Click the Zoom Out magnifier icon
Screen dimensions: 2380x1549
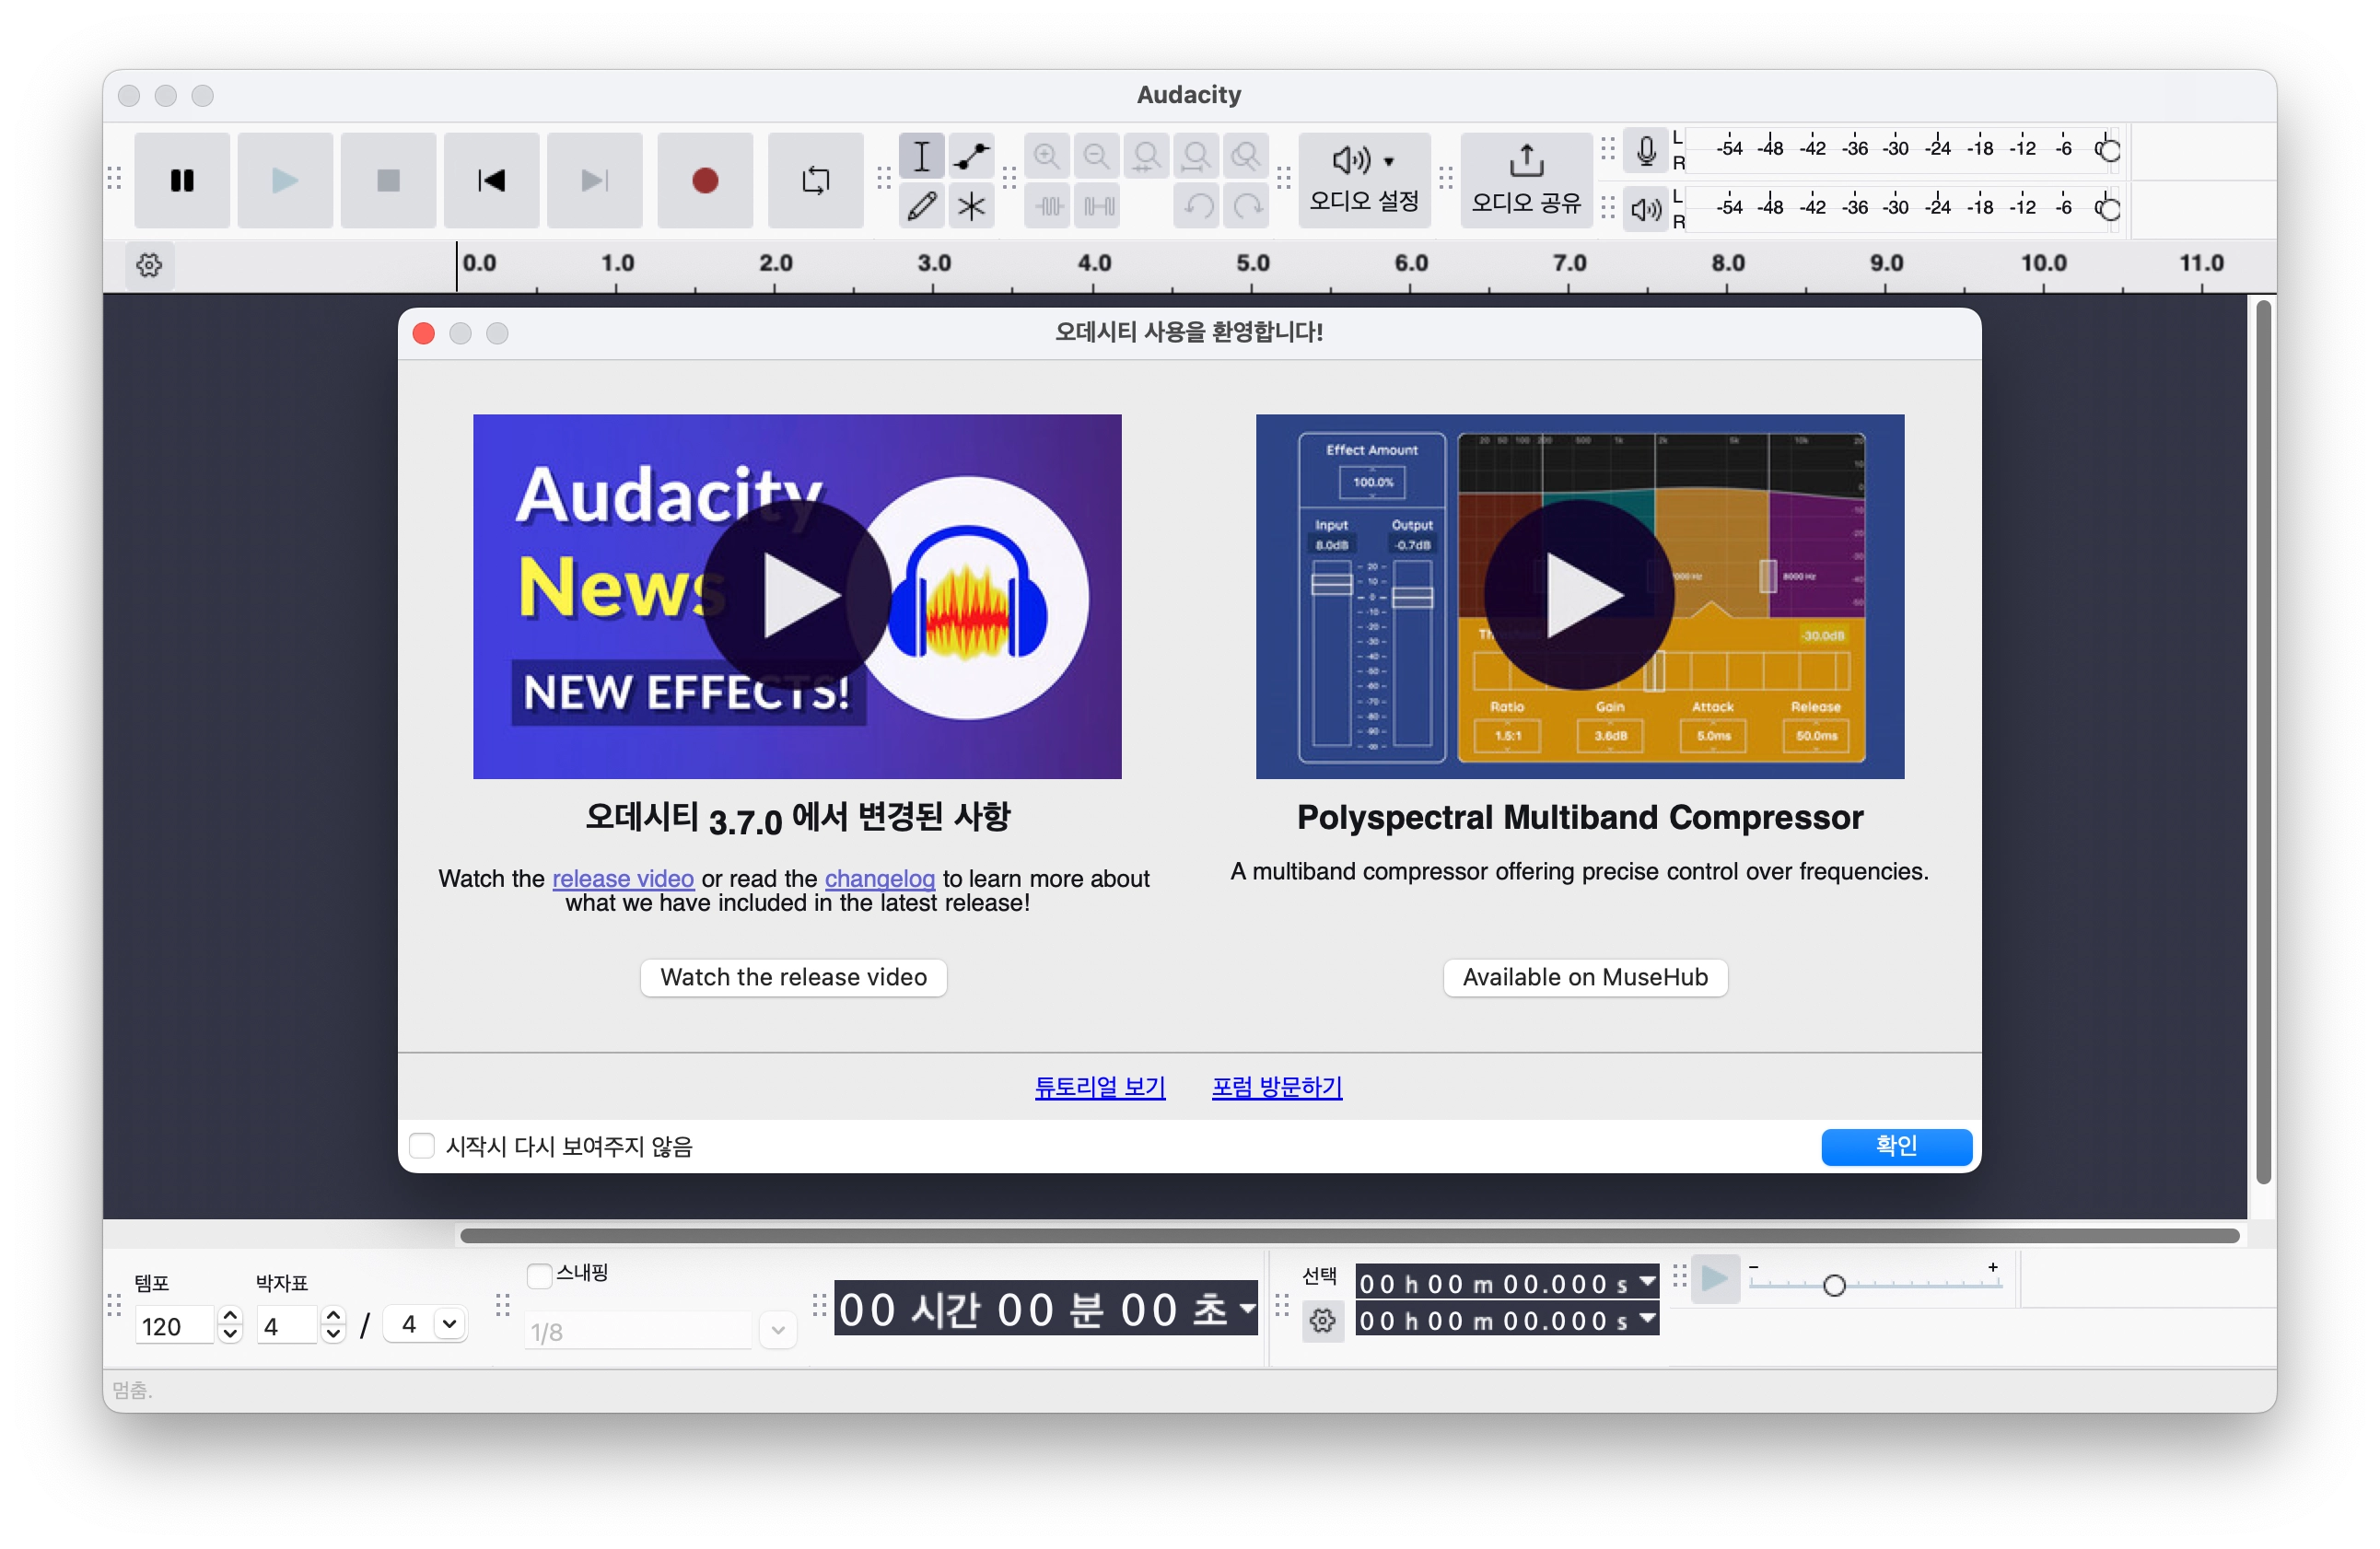[x=1097, y=156]
